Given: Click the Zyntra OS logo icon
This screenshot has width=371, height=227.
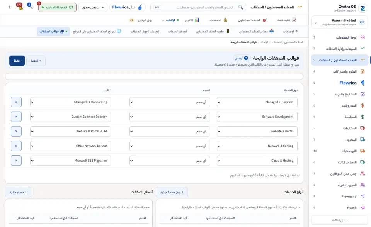Looking at the screenshot, I should coord(362,8).
